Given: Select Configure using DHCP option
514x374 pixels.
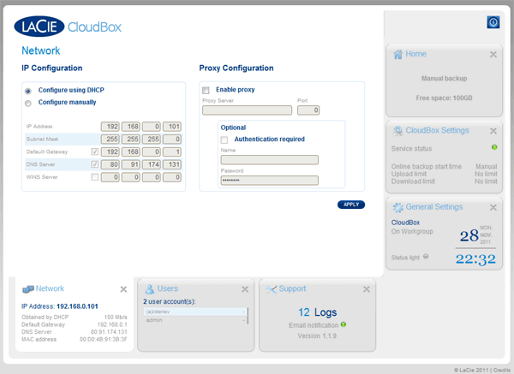Looking at the screenshot, I should (28, 91).
